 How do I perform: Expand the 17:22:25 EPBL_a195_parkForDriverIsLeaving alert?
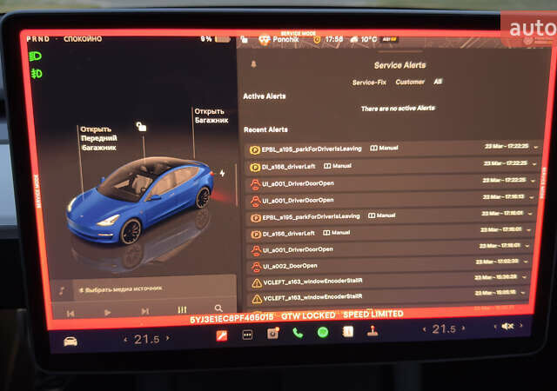(x=536, y=147)
